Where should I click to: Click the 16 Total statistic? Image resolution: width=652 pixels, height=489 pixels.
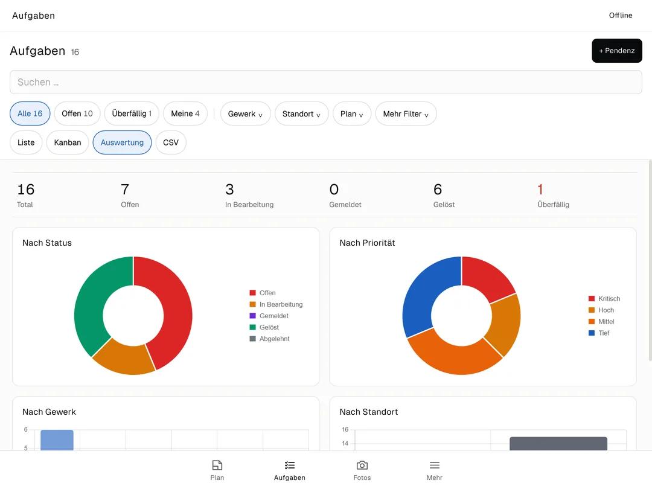[x=26, y=195]
